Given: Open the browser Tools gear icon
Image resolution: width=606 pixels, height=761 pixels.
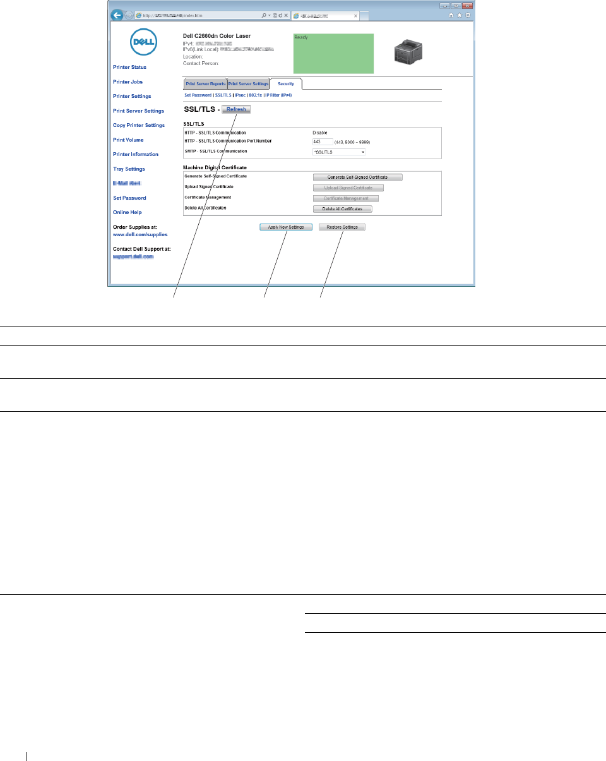Looking at the screenshot, I should [467, 15].
